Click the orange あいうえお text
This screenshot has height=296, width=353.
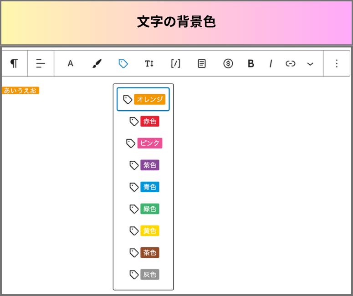[20, 91]
